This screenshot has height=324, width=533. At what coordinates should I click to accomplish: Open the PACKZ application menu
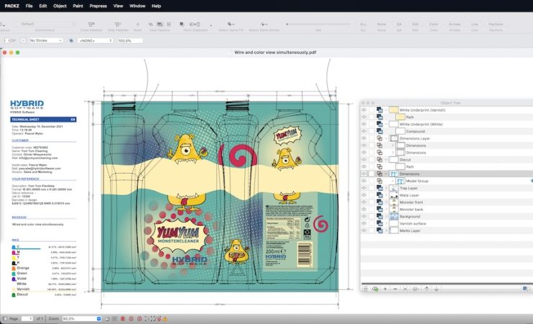click(x=12, y=6)
